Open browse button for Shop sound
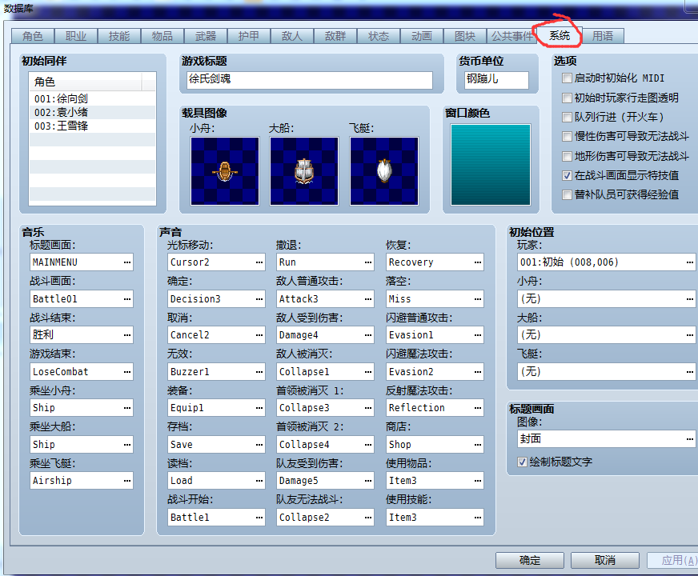The height and width of the screenshot is (576, 698). [x=478, y=444]
